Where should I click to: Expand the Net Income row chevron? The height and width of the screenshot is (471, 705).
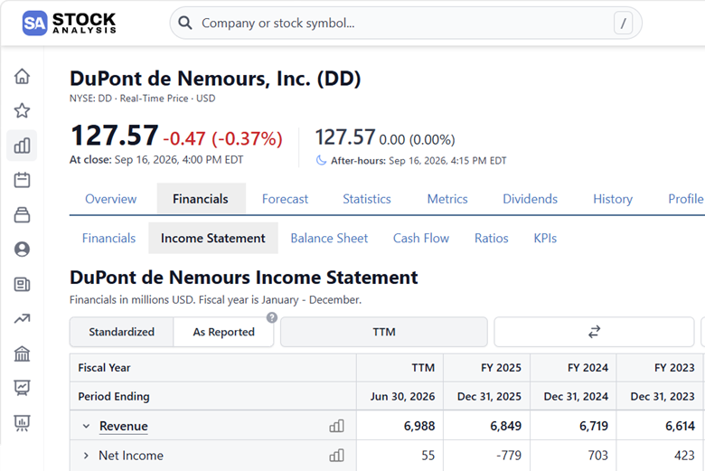(87, 456)
